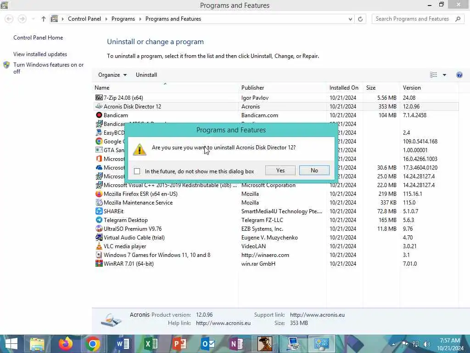The image size is (470, 353).
Task: Open the Windows Start button
Action: [11, 344]
